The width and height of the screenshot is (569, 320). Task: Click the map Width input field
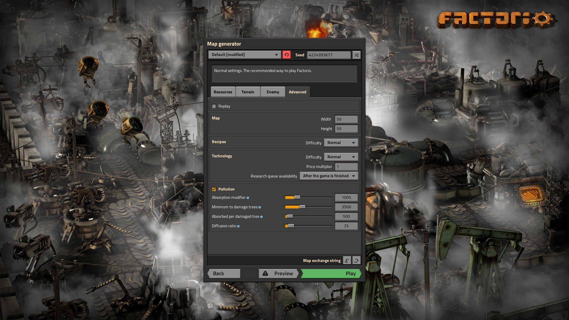(x=346, y=119)
